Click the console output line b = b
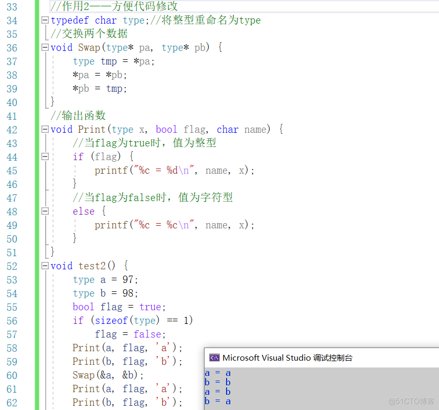Screen dimensions: 439x410 click(217, 382)
